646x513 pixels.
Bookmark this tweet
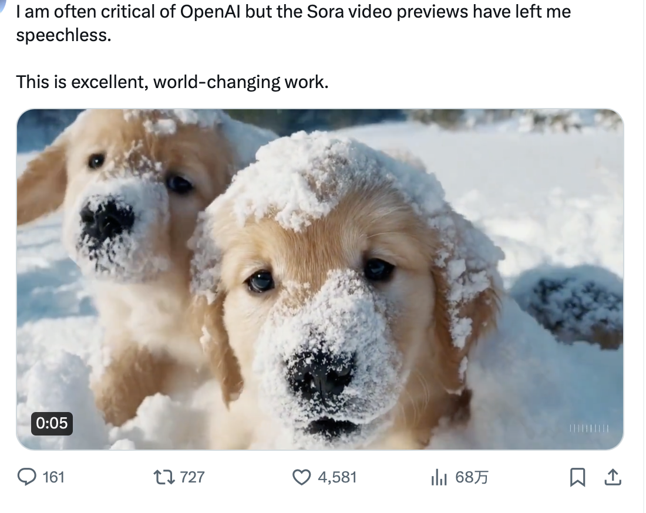tap(577, 477)
